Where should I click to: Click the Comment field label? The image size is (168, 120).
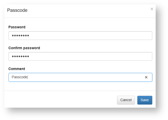click(x=17, y=69)
